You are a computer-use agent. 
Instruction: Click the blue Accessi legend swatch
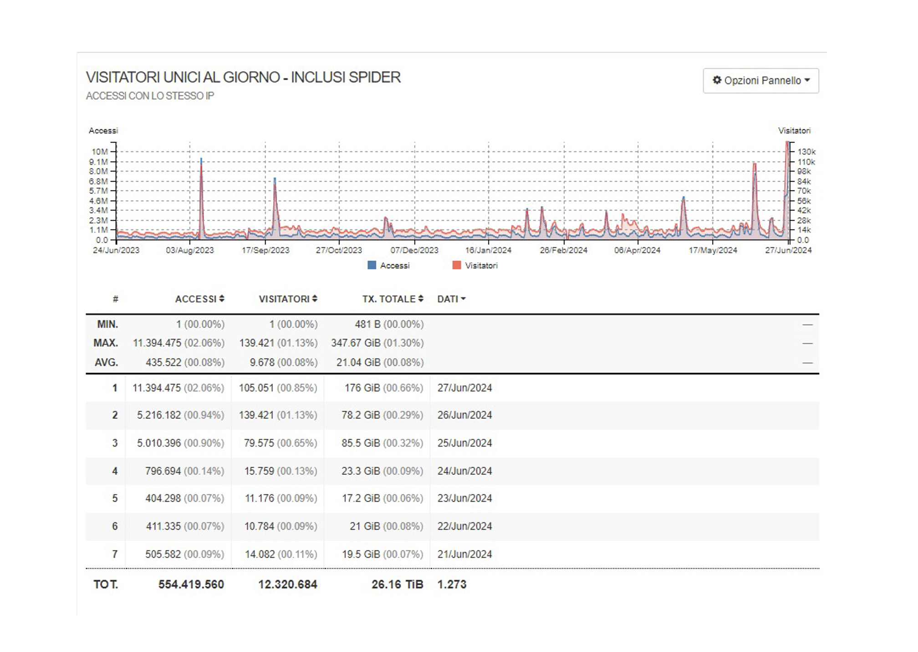(372, 265)
